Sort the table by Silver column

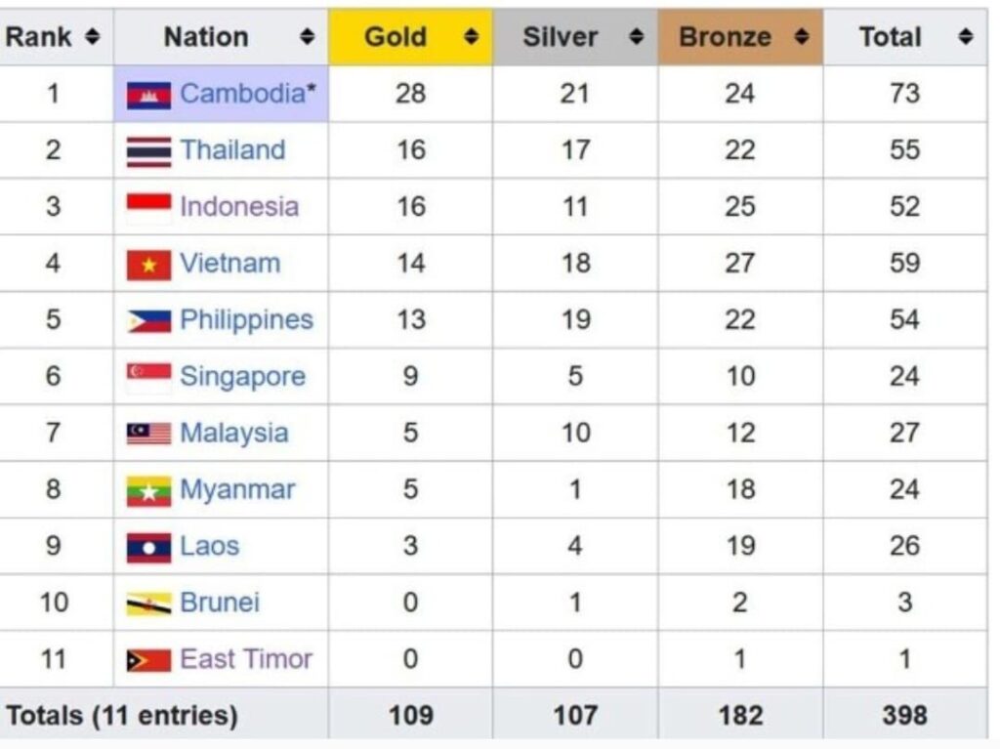click(635, 36)
